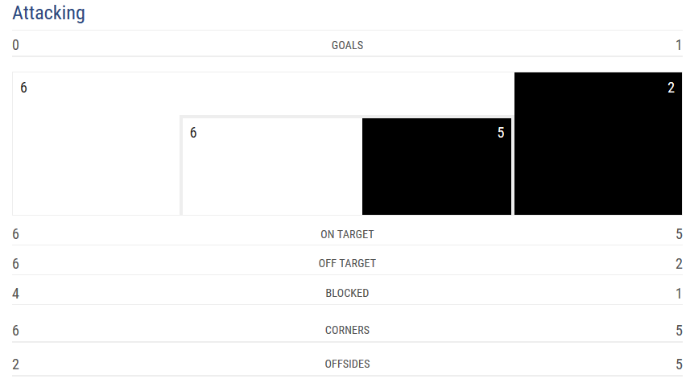694x383 pixels.
Task: Click the away blocked value 1
Action: coord(679,293)
